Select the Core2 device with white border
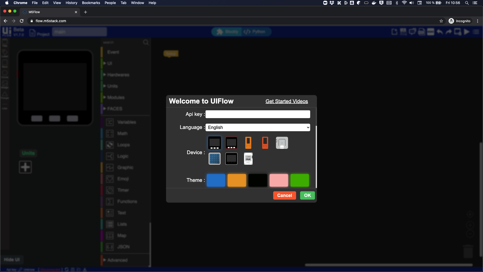This screenshot has width=483, height=272. 231,159
